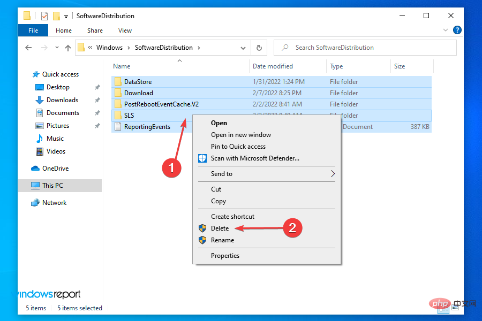Click the search magnifier icon
The height and width of the screenshot is (321, 482).
(284, 48)
